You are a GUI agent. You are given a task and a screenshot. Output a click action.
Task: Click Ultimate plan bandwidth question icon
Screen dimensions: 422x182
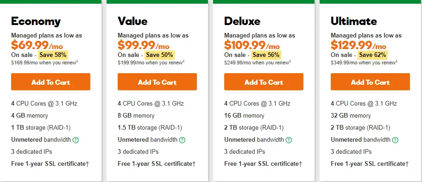pyautogui.click(x=395, y=140)
